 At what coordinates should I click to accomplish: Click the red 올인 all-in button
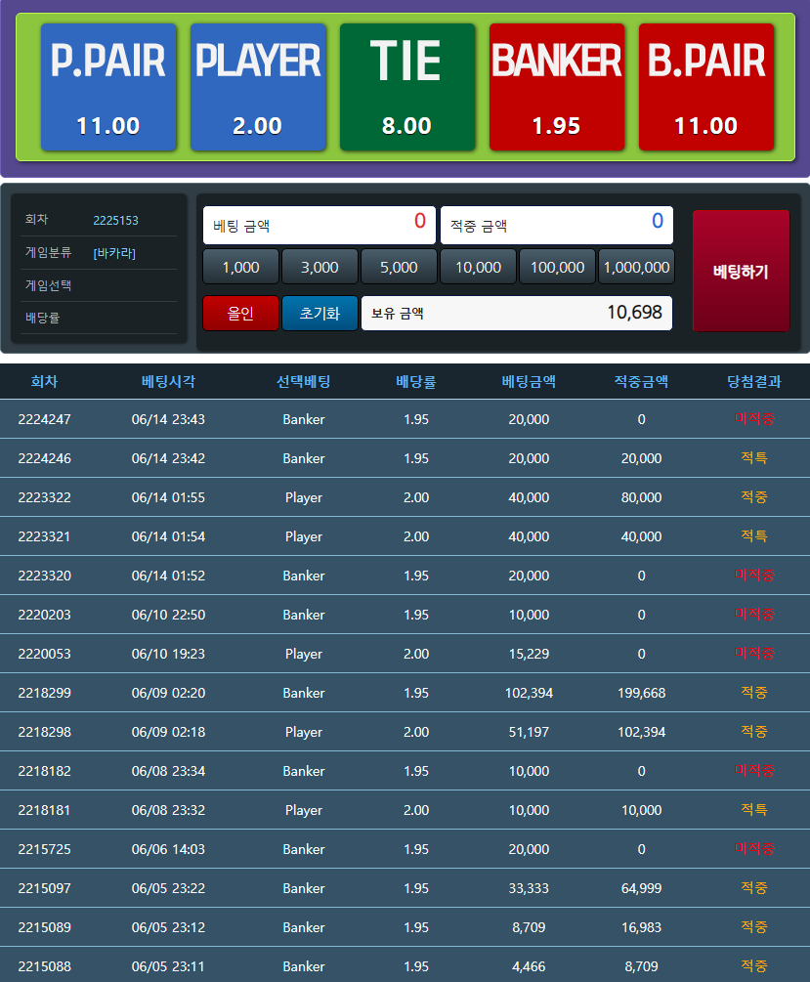(240, 314)
